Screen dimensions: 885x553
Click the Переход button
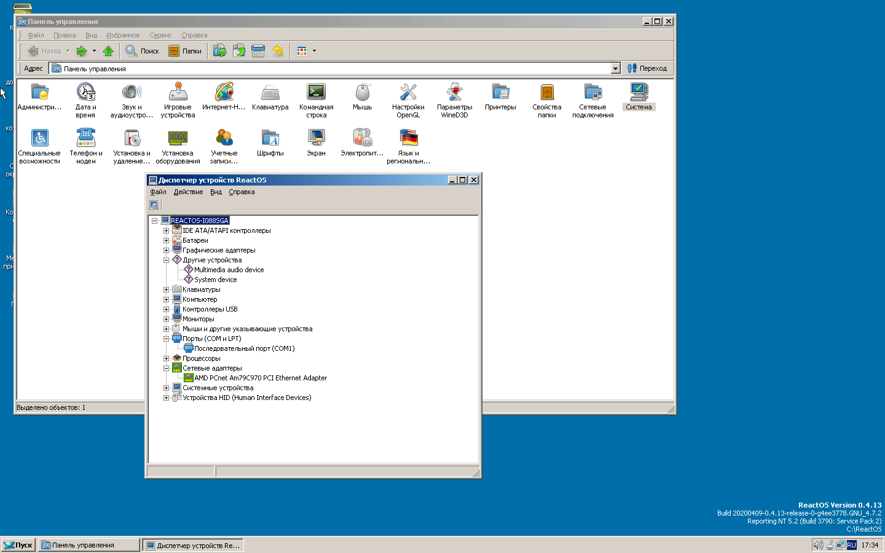pos(647,69)
